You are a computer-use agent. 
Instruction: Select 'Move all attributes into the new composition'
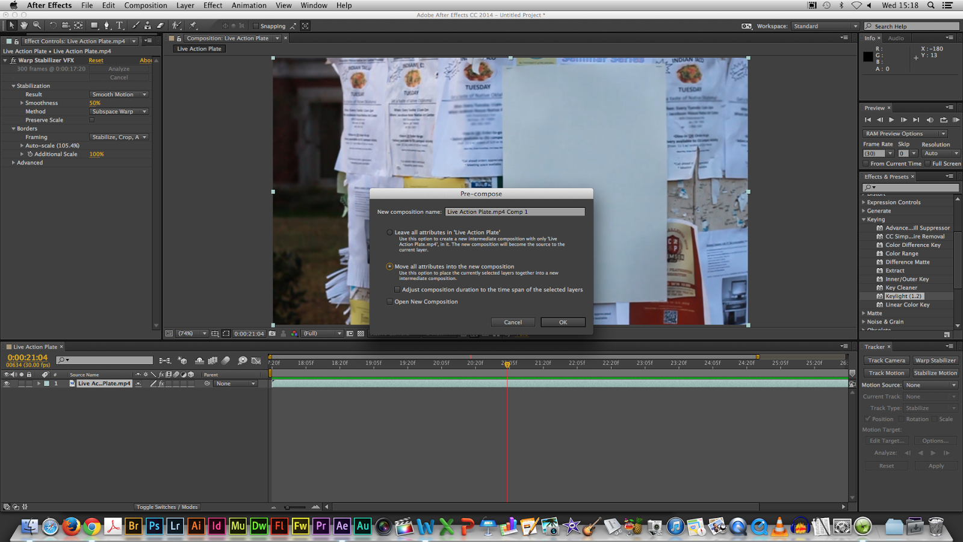pyautogui.click(x=389, y=266)
